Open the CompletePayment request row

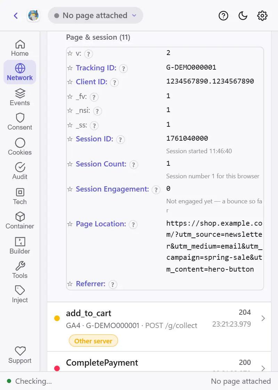coord(159,362)
